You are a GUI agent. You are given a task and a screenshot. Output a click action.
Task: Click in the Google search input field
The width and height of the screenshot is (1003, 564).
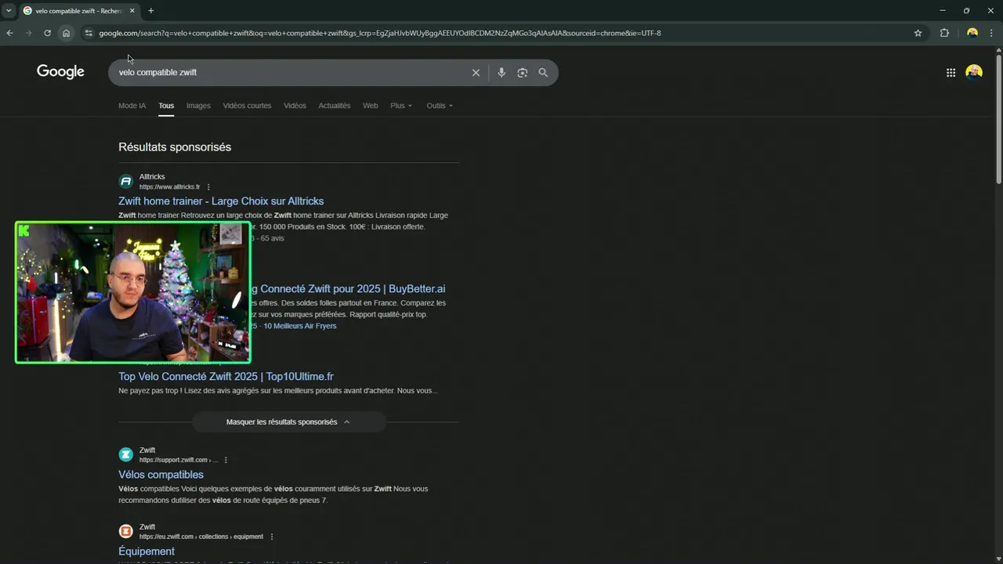[290, 73]
